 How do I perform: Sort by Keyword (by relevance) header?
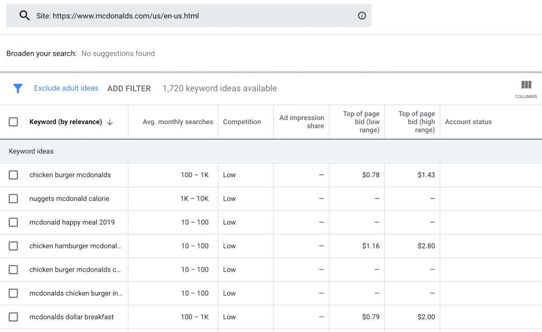coord(65,122)
